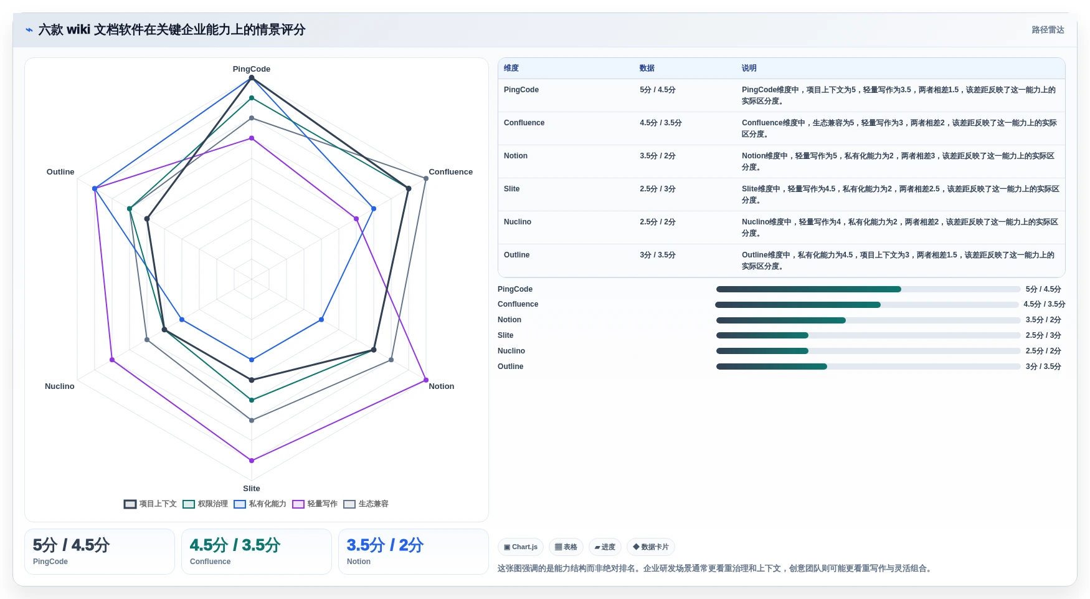Select the PingCode table row name
Image resolution: width=1090 pixels, height=599 pixels.
[521, 90]
